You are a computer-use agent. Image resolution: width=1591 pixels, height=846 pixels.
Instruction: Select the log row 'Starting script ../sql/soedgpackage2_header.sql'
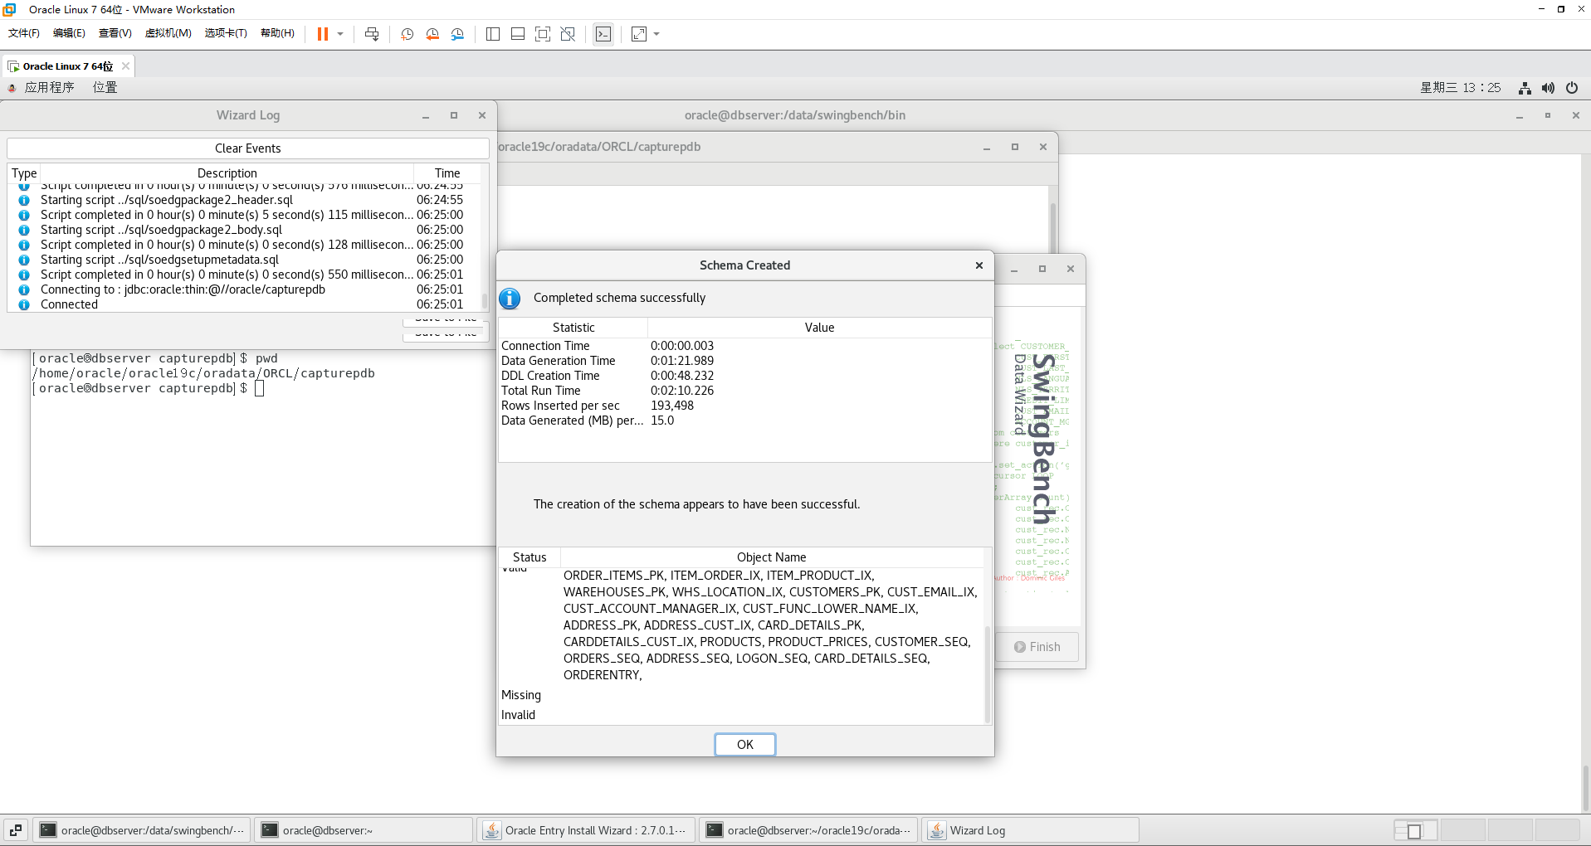(244, 200)
